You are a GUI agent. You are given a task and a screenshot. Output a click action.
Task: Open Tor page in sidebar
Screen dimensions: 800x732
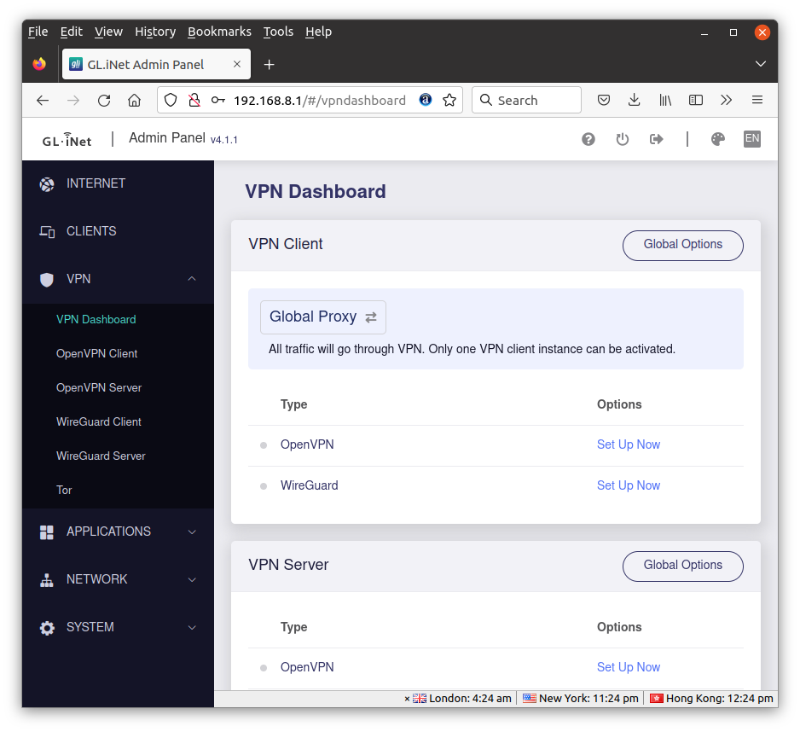coord(64,491)
